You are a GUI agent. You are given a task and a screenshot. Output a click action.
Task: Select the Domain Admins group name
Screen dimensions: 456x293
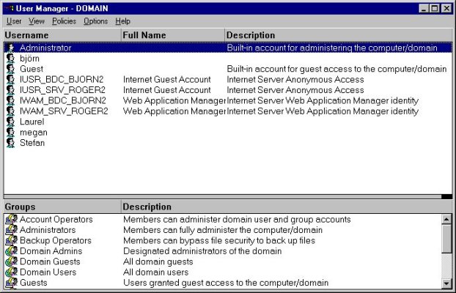click(51, 251)
